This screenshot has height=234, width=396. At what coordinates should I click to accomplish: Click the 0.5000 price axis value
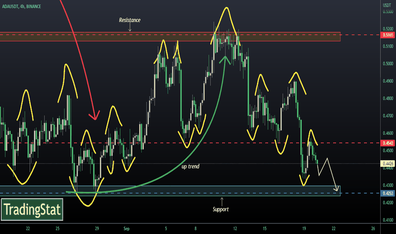click(x=388, y=64)
